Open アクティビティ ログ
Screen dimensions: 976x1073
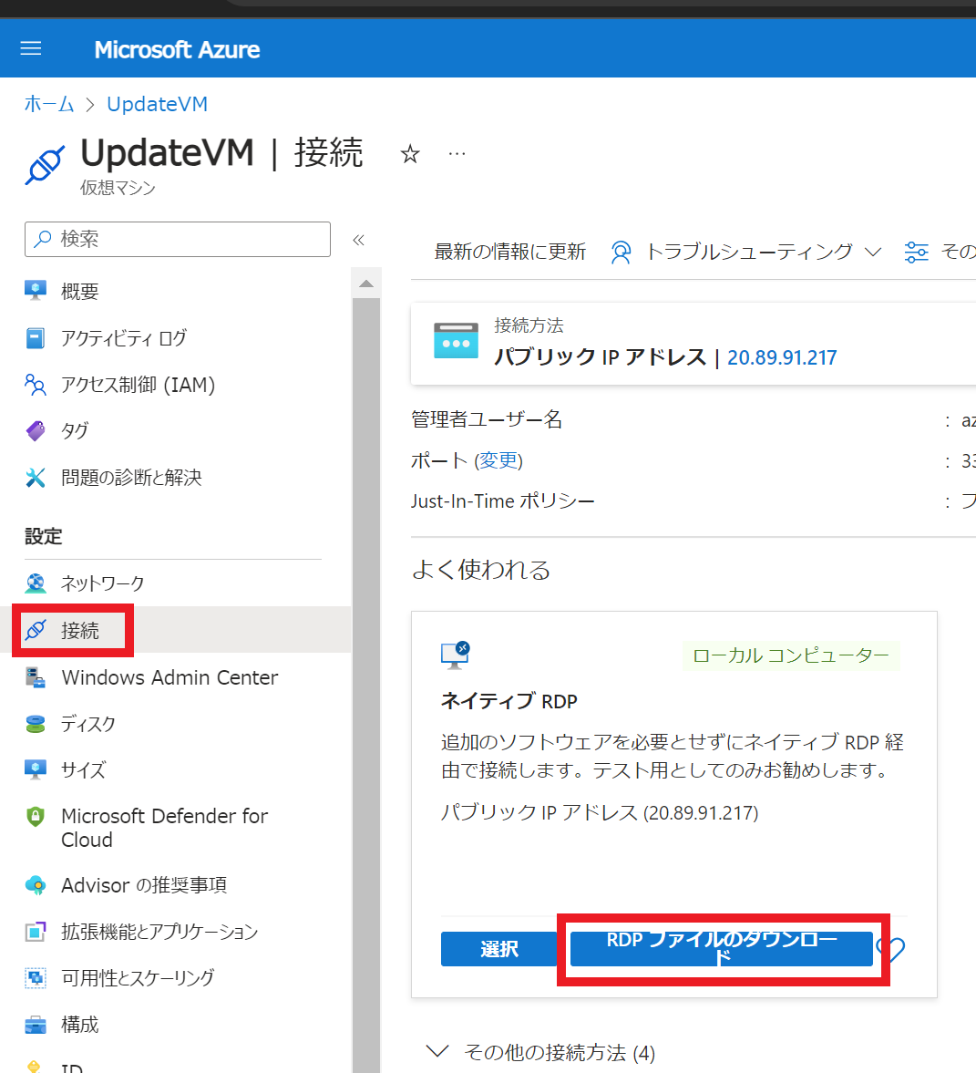click(124, 338)
